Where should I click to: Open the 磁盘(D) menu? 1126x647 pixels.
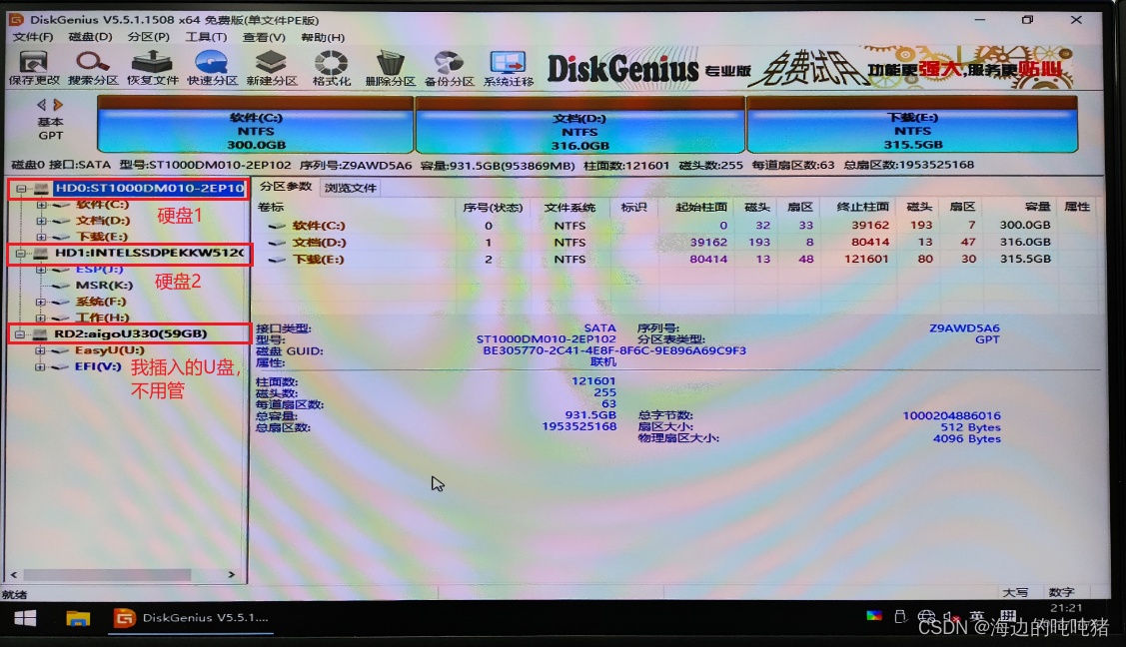[90, 37]
